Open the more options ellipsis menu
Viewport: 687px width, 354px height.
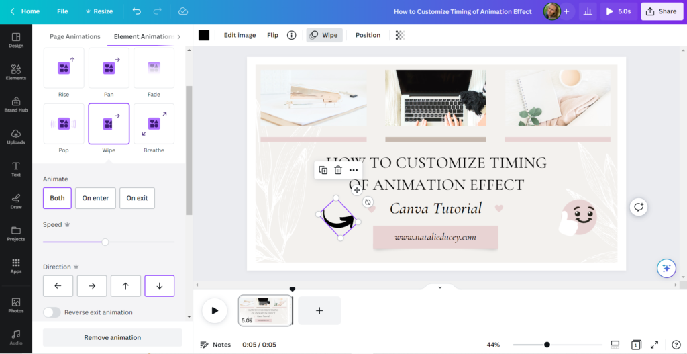[x=354, y=170]
